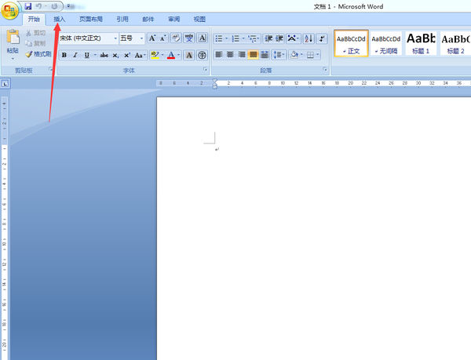Toggle superscript formatting

(x=127, y=55)
